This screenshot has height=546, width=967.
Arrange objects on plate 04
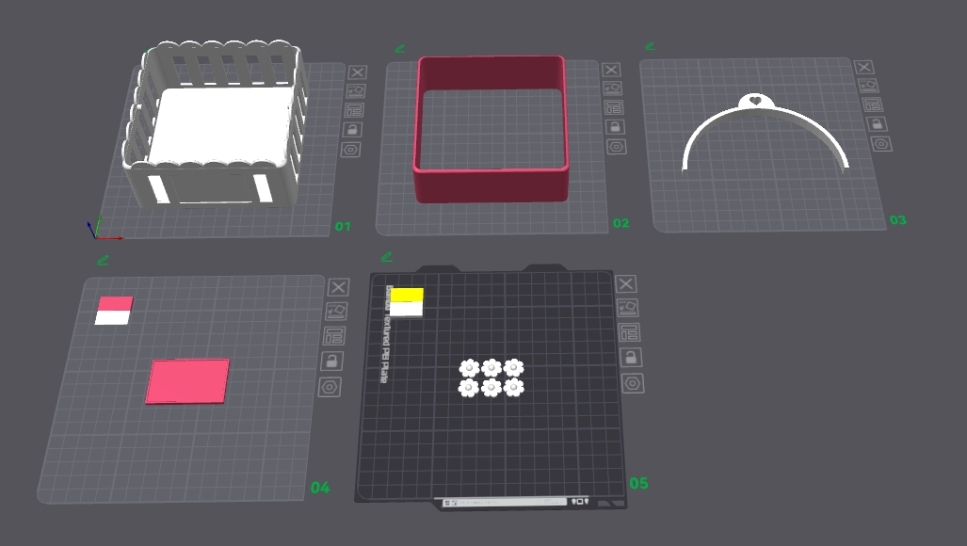click(333, 336)
